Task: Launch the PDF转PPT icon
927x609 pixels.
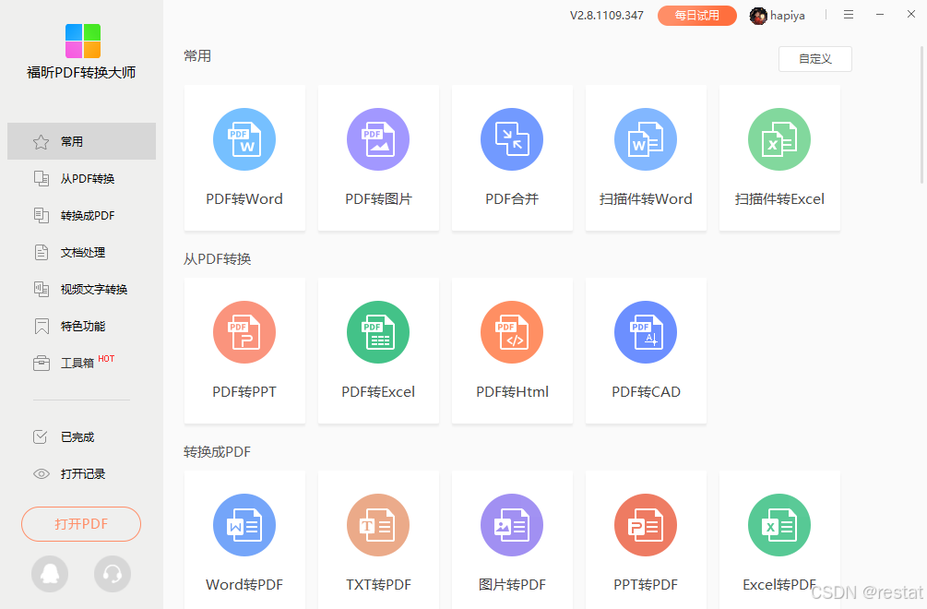Action: tap(244, 332)
